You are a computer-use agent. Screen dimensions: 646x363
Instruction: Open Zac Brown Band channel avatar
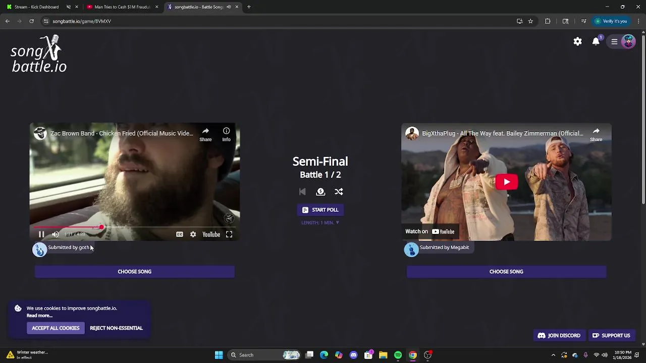(x=40, y=133)
